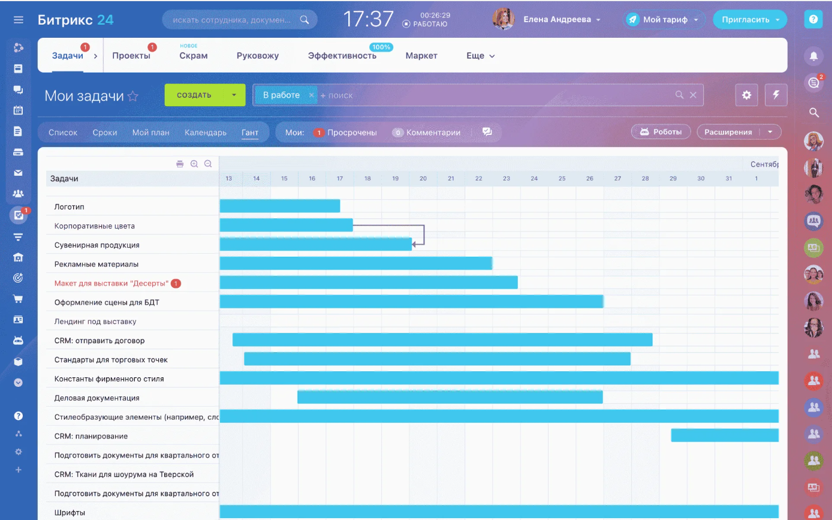The image size is (832, 520).
Task: Open the task 'Макет для выставки "Десерты"'
Action: pyautogui.click(x=111, y=283)
